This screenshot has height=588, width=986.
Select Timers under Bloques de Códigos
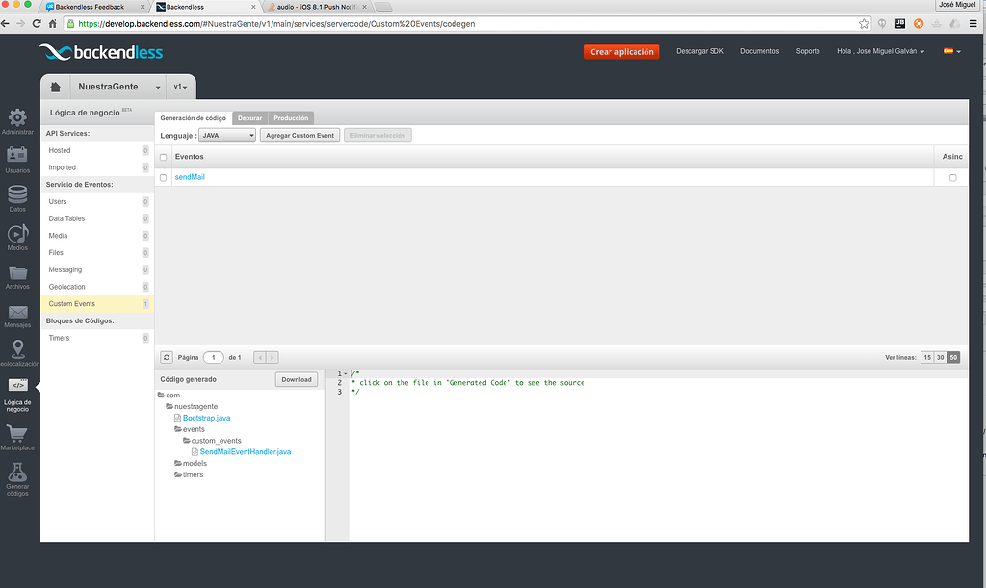coord(97,338)
